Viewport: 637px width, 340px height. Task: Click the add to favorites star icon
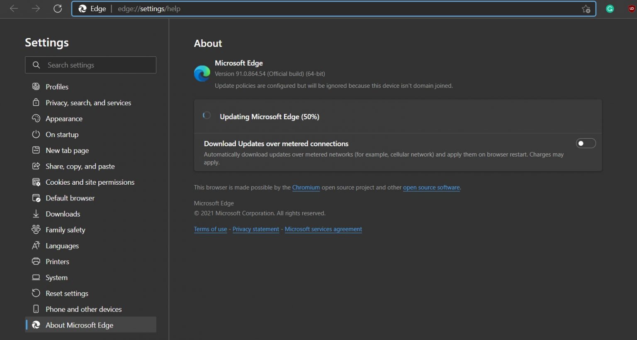586,9
